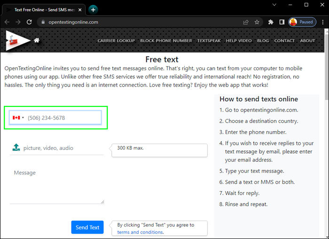Click the OpenTextingOnline logo

(x=17, y=41)
